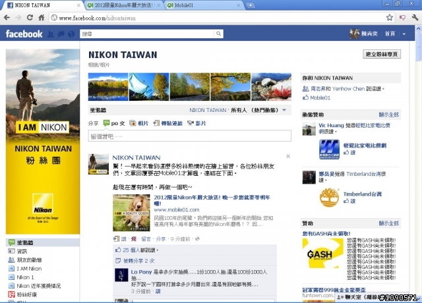Like the Timberland台灣 page
The width and height of the screenshot is (422, 303).
click(x=350, y=201)
